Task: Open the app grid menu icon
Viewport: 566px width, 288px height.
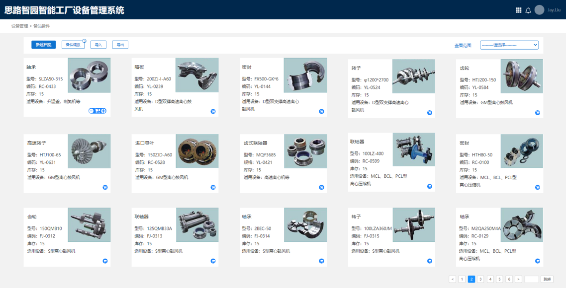Action: [x=519, y=10]
